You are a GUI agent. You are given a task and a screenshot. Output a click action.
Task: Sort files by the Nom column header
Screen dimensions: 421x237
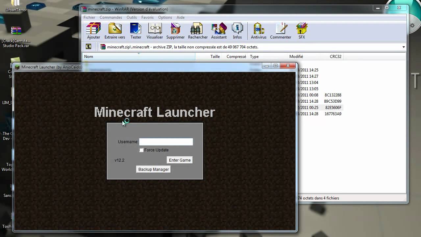[x=138, y=57]
